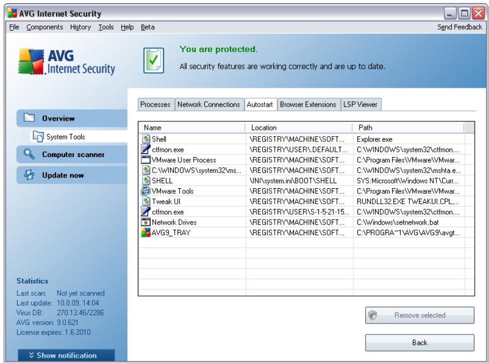The width and height of the screenshot is (489, 363).
Task: Click the Network Drives icon
Action: [146, 222]
